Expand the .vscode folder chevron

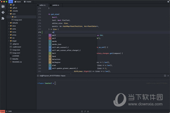point(9,11)
